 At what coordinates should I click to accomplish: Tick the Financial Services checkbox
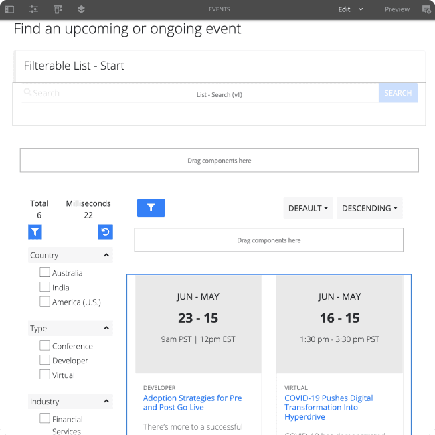pyautogui.click(x=45, y=419)
